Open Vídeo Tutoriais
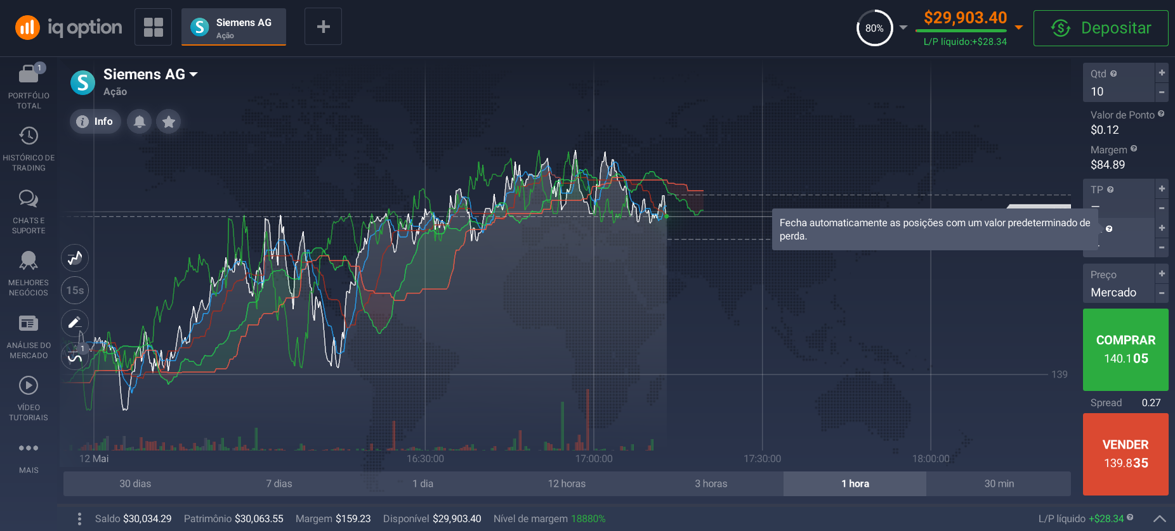 pyautogui.click(x=29, y=399)
